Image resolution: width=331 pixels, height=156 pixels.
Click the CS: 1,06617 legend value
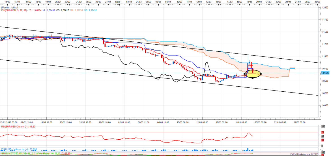click(63, 10)
